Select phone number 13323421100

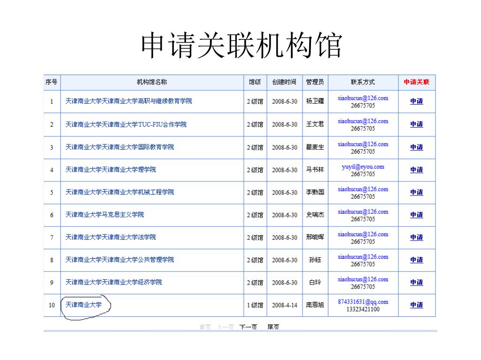pyautogui.click(x=363, y=309)
